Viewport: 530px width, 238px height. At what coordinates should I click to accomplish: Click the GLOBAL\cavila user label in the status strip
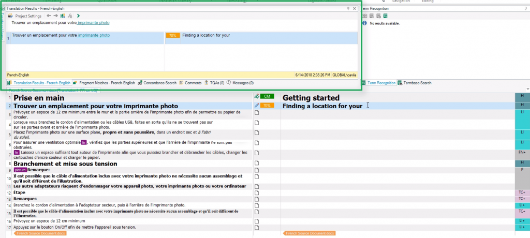point(344,75)
